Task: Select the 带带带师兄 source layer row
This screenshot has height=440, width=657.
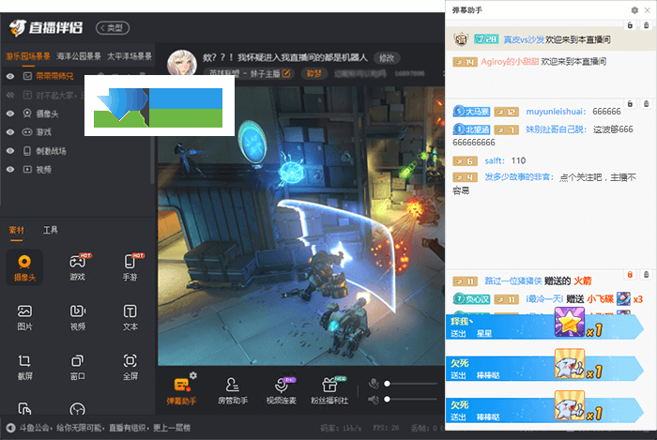Action: click(x=76, y=76)
